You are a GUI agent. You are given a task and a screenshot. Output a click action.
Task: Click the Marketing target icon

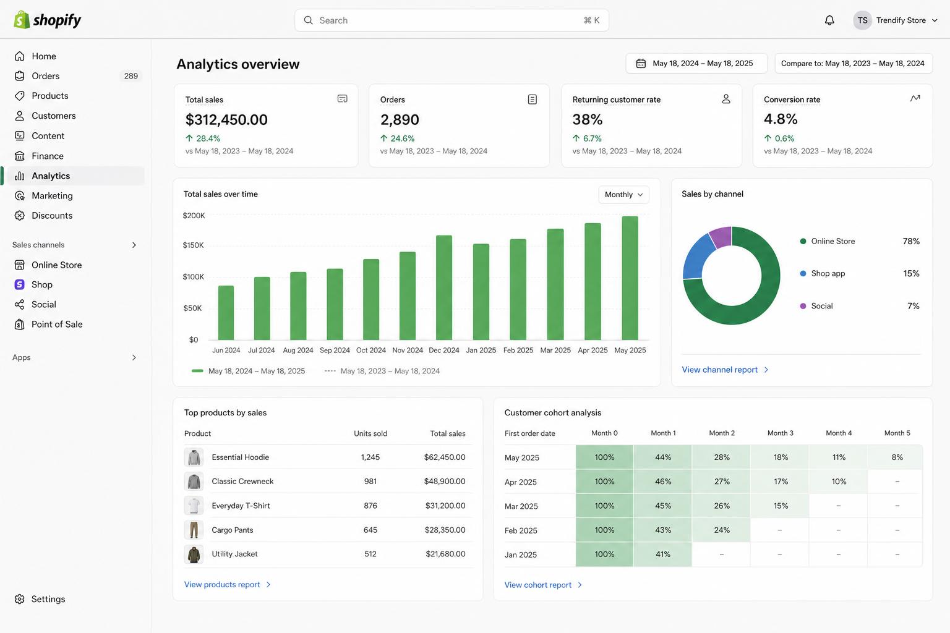pyautogui.click(x=20, y=196)
